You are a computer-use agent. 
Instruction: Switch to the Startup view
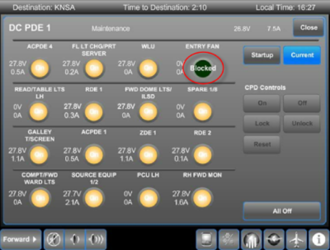pos(262,55)
